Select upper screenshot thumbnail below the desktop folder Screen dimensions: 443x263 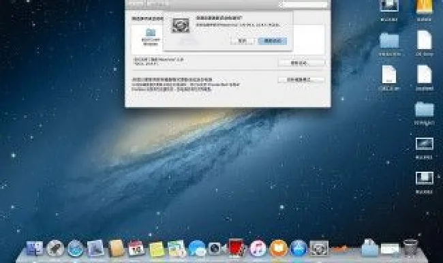[x=424, y=144]
